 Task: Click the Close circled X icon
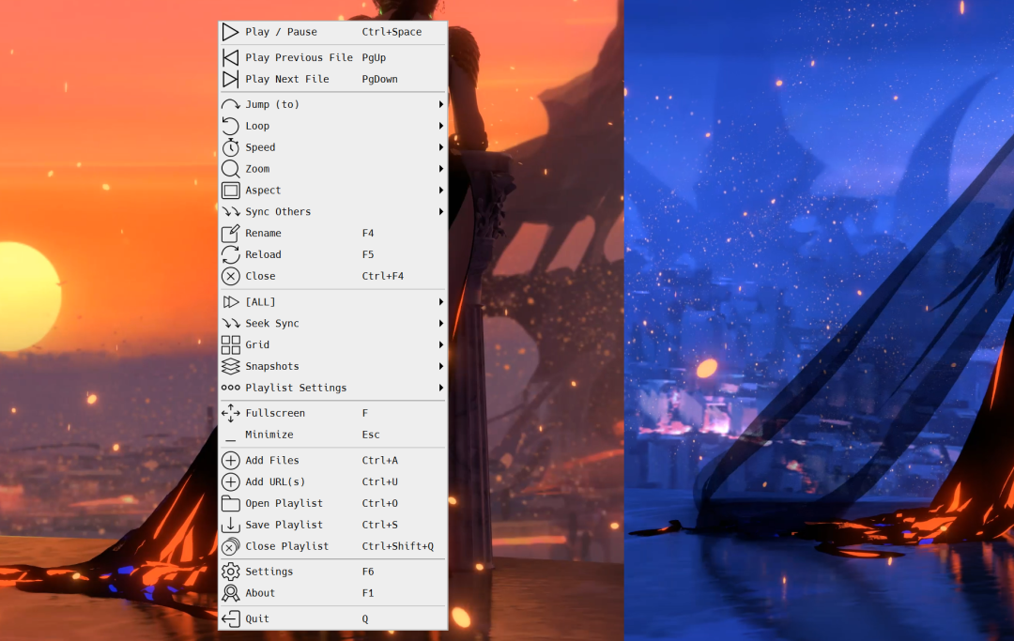click(230, 276)
